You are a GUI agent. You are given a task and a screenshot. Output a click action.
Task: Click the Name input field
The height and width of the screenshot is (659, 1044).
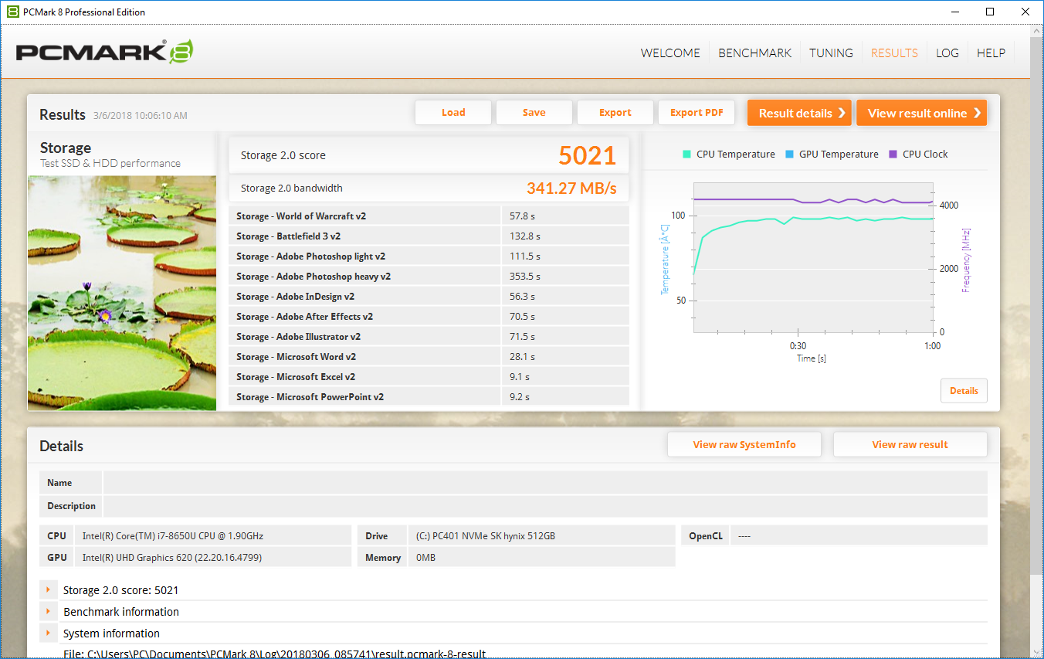[545, 483]
